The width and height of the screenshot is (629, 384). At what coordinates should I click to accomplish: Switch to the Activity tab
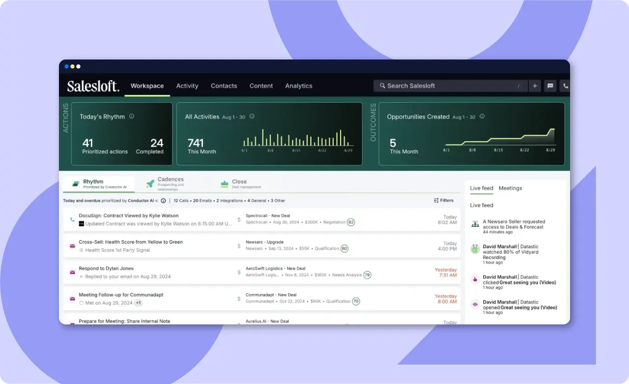pos(187,86)
